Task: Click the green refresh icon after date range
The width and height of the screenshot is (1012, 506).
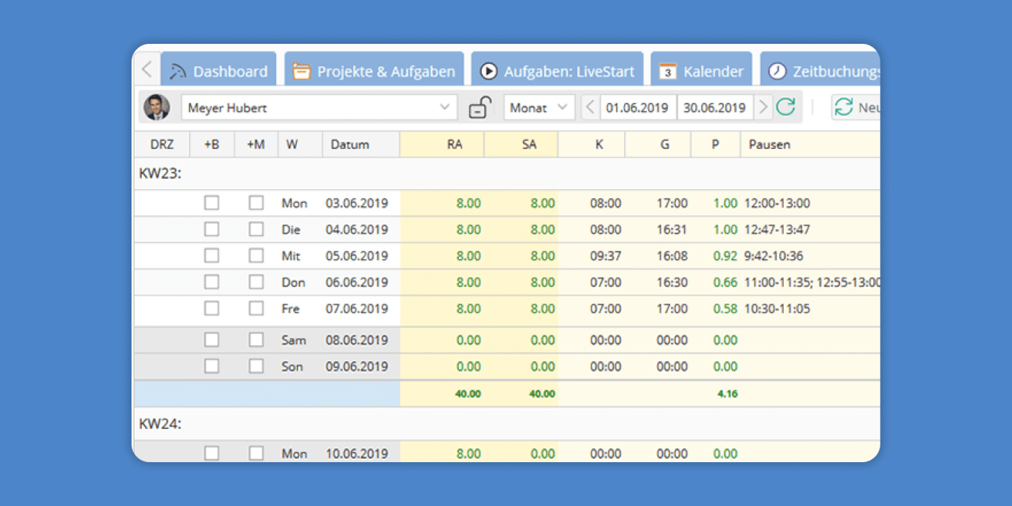Action: [785, 107]
